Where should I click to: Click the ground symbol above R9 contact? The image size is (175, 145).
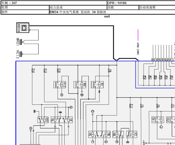pyautogui.click(x=60, y=112)
